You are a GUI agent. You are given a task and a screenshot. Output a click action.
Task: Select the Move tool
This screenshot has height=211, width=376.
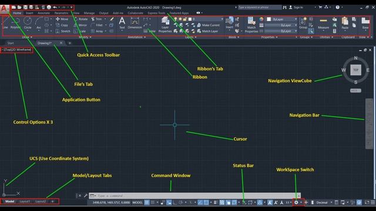point(62,19)
